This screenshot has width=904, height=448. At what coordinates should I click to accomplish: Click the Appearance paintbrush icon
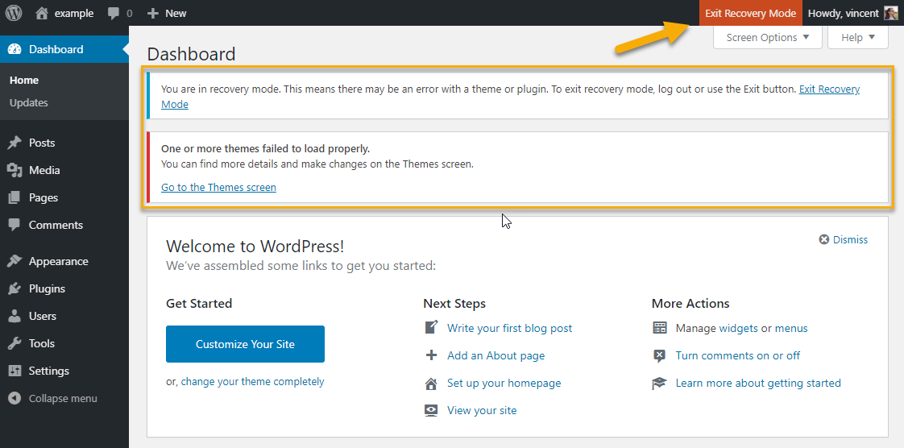pos(15,261)
